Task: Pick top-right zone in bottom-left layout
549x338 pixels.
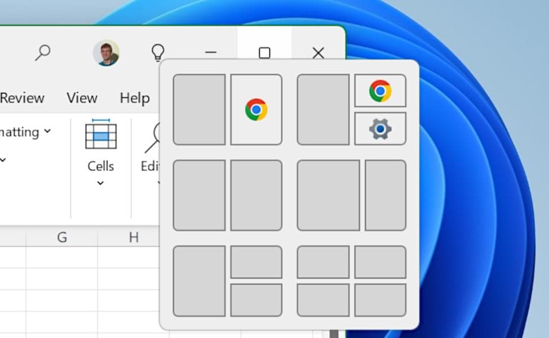Action: click(x=256, y=262)
